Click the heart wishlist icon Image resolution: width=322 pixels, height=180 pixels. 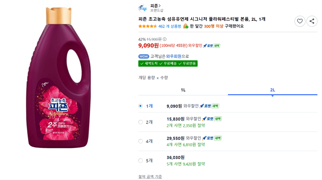tap(299, 21)
